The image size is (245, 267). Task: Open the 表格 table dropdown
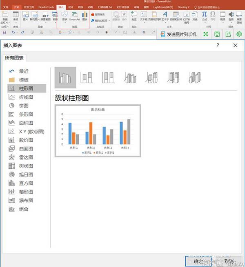click(x=16, y=17)
